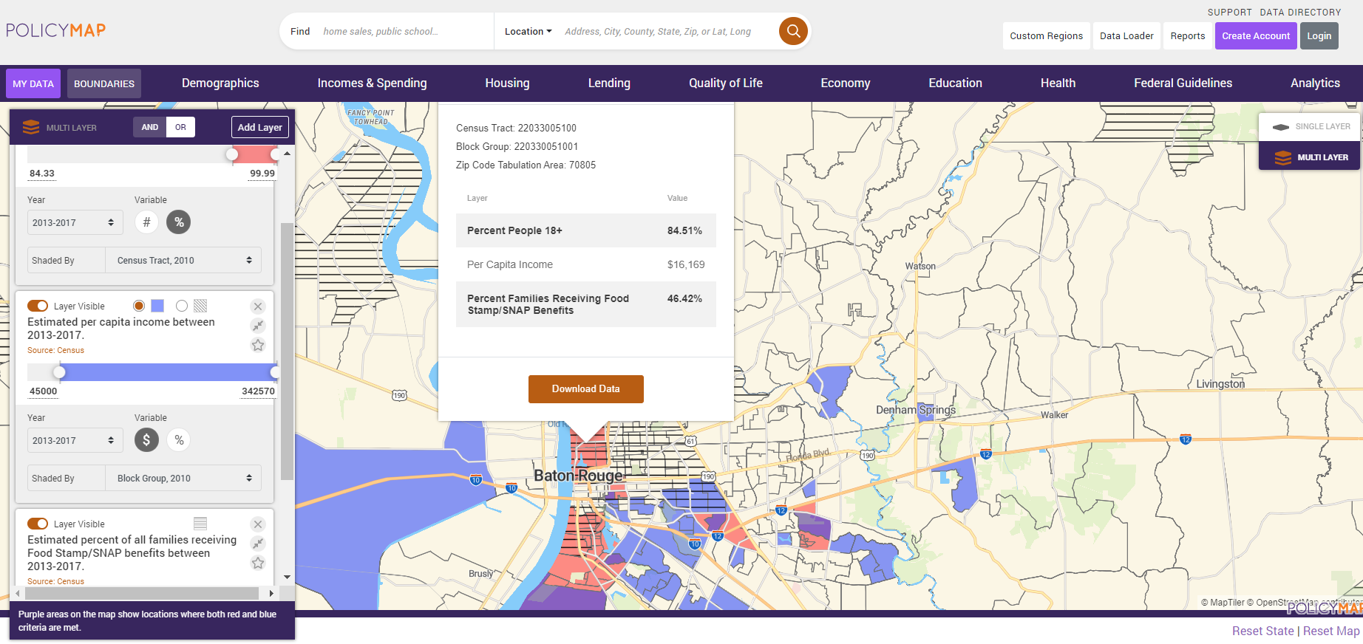Click the hatch pattern swatch for income layer
Screen dimensions: 1363x644
click(x=200, y=306)
